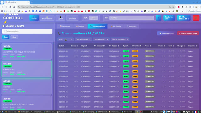Open the Contrôles navigation button
This screenshot has height=113, width=201.
(x=72, y=18)
